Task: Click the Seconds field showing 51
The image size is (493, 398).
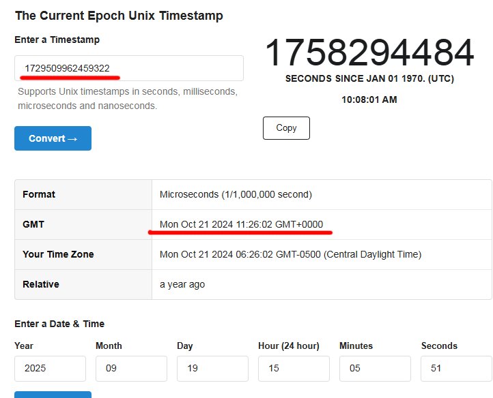Action: 457,369
